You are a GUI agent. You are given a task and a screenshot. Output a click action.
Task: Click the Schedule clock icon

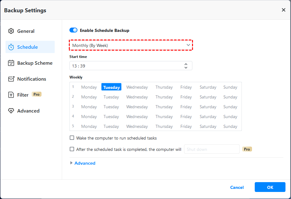click(11, 47)
